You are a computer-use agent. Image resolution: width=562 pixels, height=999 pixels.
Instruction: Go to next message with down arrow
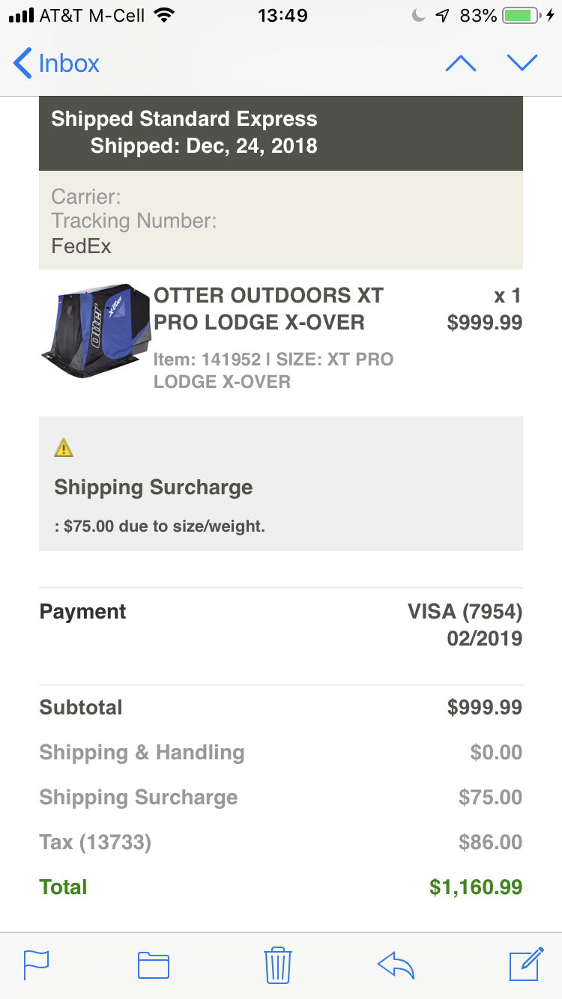(x=522, y=64)
